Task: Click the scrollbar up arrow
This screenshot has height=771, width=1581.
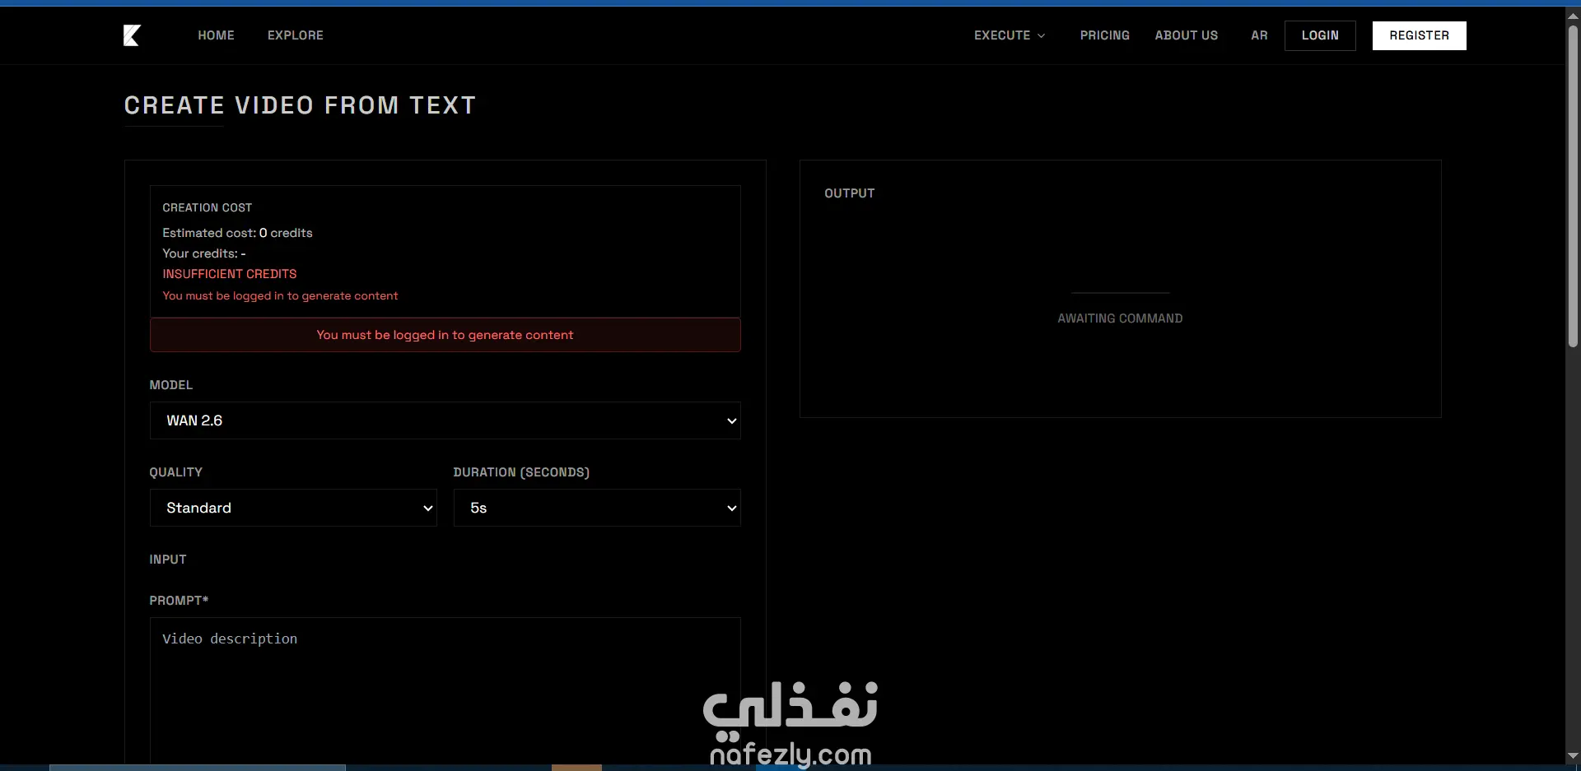Action: pos(1573,15)
